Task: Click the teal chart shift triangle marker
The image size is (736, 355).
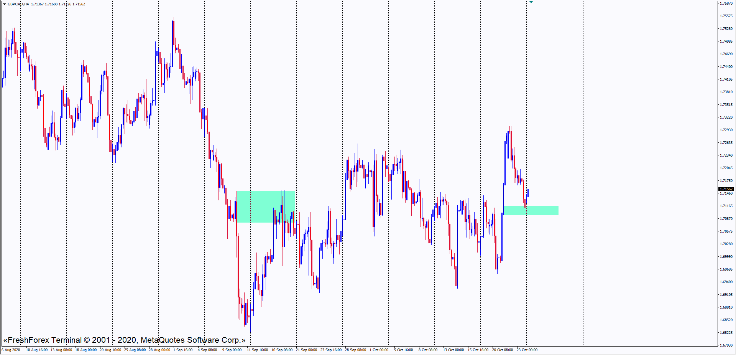Action: (531, 2)
